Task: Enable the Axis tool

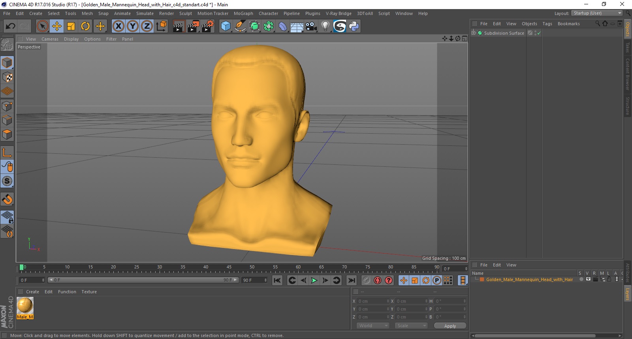Action: [7, 152]
